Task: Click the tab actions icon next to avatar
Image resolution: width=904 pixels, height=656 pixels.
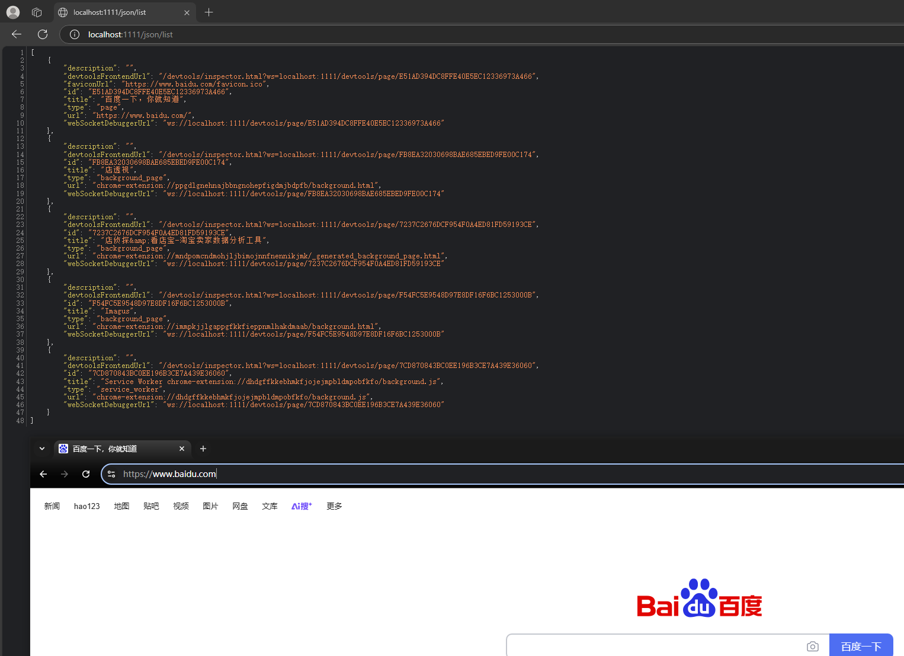Action: [x=37, y=12]
